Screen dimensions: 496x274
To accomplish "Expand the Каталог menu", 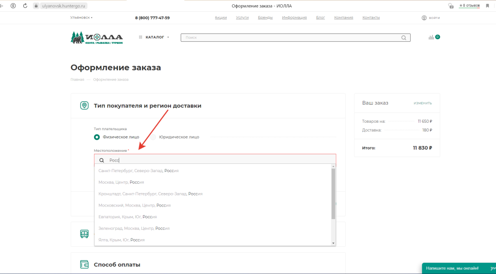I will click(154, 37).
